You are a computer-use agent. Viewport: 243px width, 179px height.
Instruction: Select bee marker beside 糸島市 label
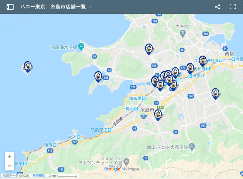(x=158, y=115)
